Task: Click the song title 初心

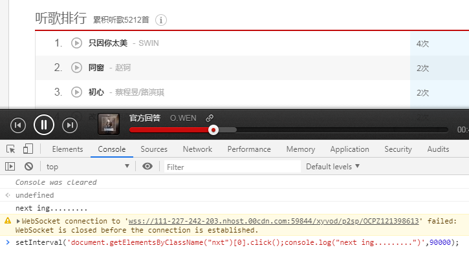Action: coord(96,92)
